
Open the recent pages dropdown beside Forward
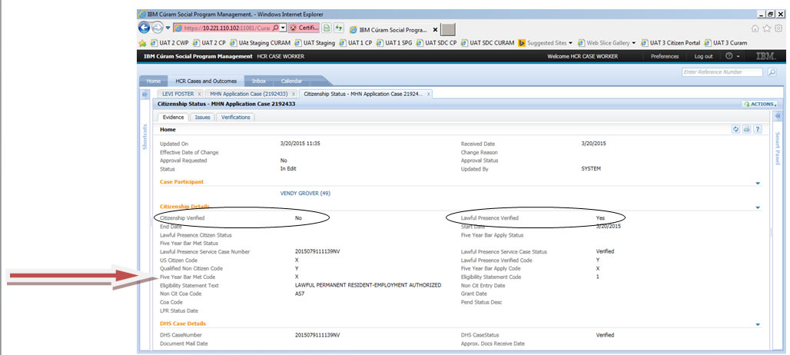pos(168,28)
